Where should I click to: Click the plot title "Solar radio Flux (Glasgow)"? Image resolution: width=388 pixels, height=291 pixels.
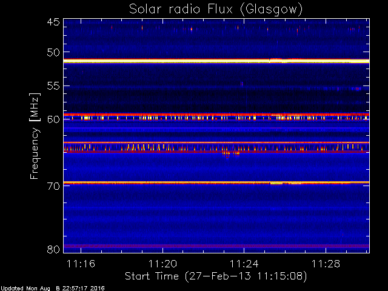point(216,10)
